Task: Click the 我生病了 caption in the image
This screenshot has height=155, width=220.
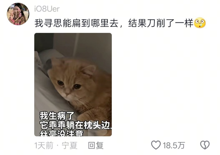Action: point(57,116)
